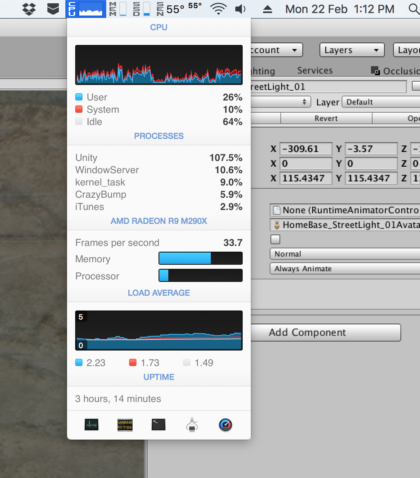Viewport: 420px width, 478px height.
Task: Launch System Information from iStat footer
Action: (x=192, y=424)
